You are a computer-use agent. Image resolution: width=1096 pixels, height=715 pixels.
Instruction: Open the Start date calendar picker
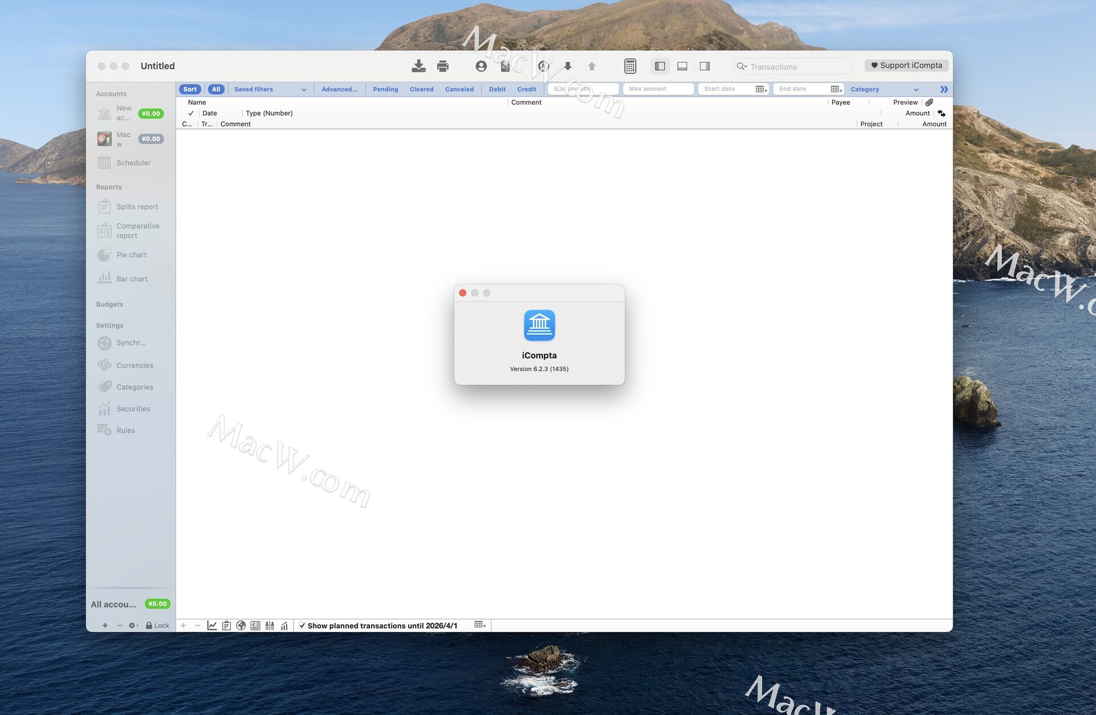pyautogui.click(x=760, y=89)
